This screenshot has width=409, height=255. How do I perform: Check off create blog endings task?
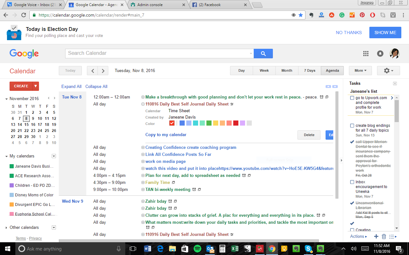tap(352, 126)
